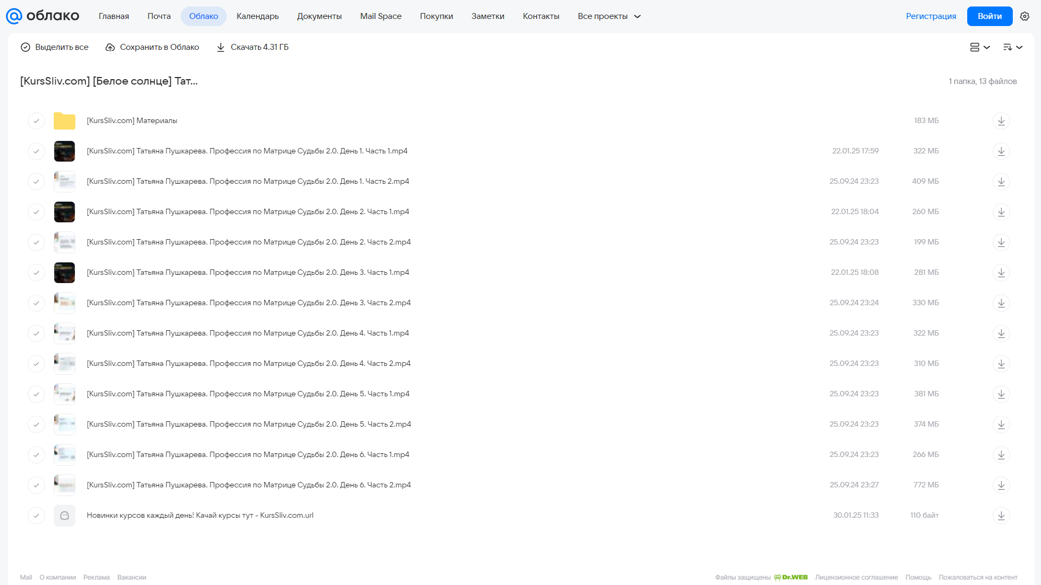Open settings gear icon in the header
Screen dimensions: 1041x585
coord(1025,16)
